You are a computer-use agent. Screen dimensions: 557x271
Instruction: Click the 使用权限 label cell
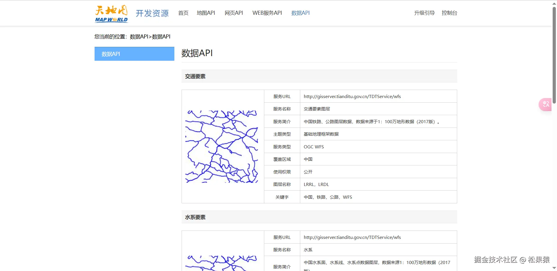(282, 172)
